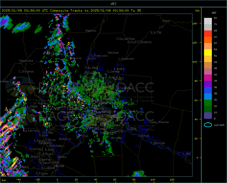Click the 'dBZ' title in the top bar
The width and height of the screenshot is (227, 183).
click(x=113, y=4)
